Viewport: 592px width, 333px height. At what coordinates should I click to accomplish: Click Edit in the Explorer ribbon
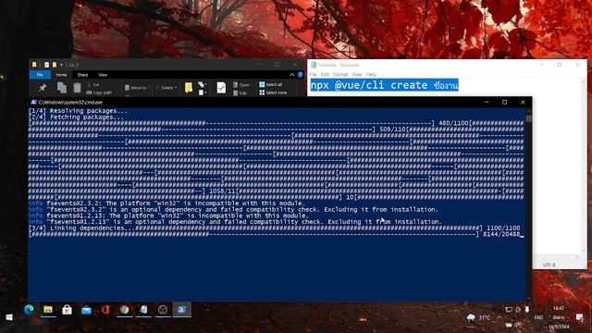pyautogui.click(x=240, y=92)
